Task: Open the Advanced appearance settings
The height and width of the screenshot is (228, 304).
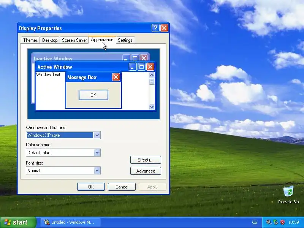Action: [x=146, y=171]
